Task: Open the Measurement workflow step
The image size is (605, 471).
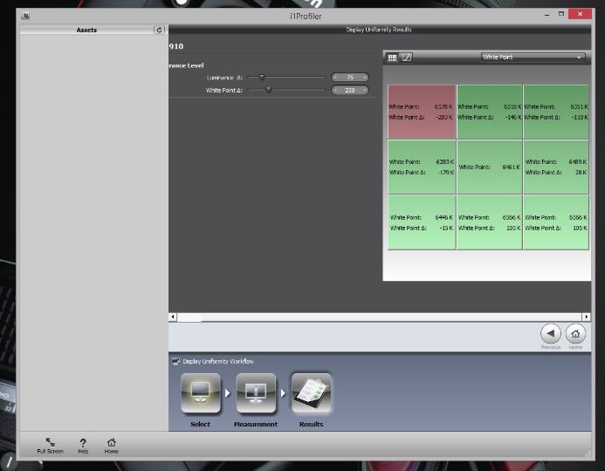Action: coord(256,393)
